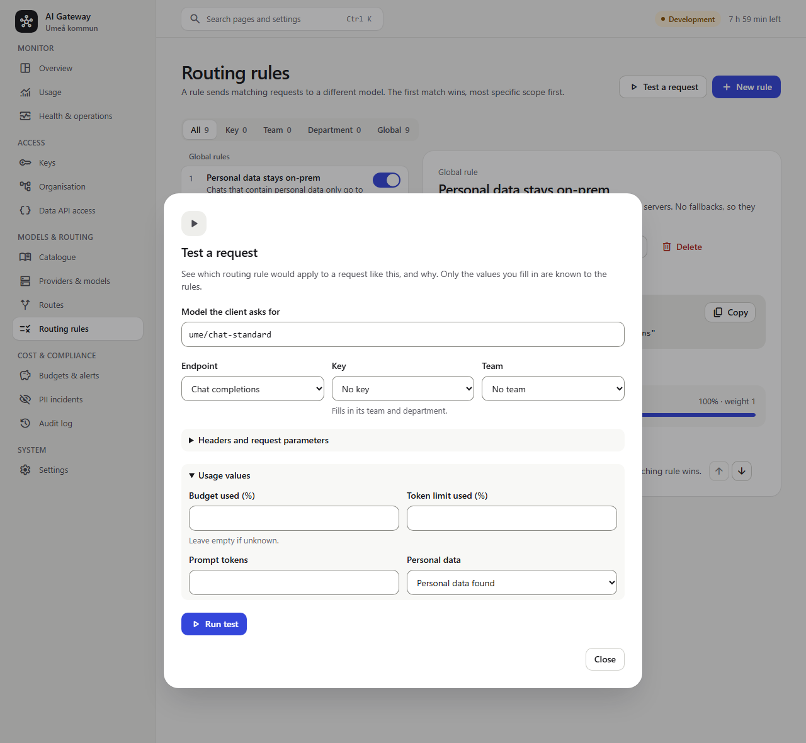Image resolution: width=806 pixels, height=743 pixels.
Task: Open the Team dropdown
Action: 553,389
